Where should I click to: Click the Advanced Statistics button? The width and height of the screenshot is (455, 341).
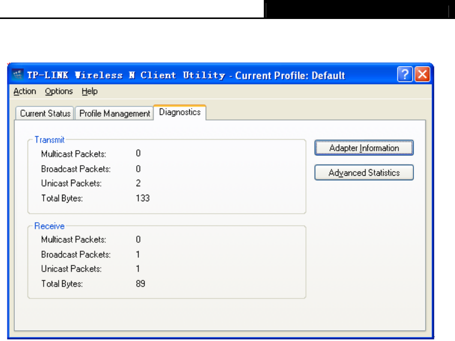point(364,173)
